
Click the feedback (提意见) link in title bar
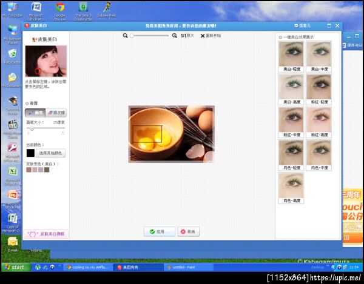pos(302,25)
